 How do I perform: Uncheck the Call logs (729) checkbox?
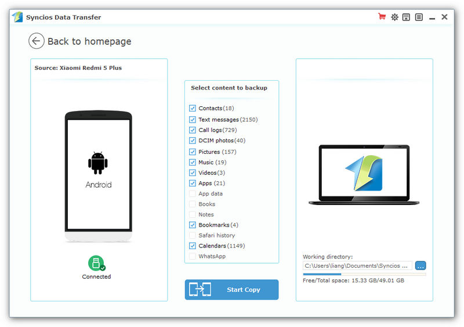[193, 130]
